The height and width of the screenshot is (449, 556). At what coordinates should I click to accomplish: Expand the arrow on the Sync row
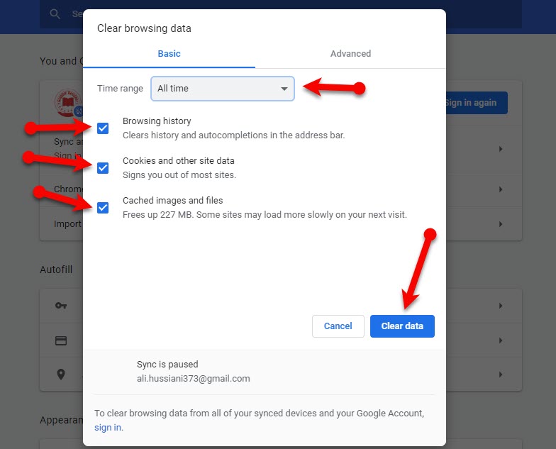click(x=501, y=149)
